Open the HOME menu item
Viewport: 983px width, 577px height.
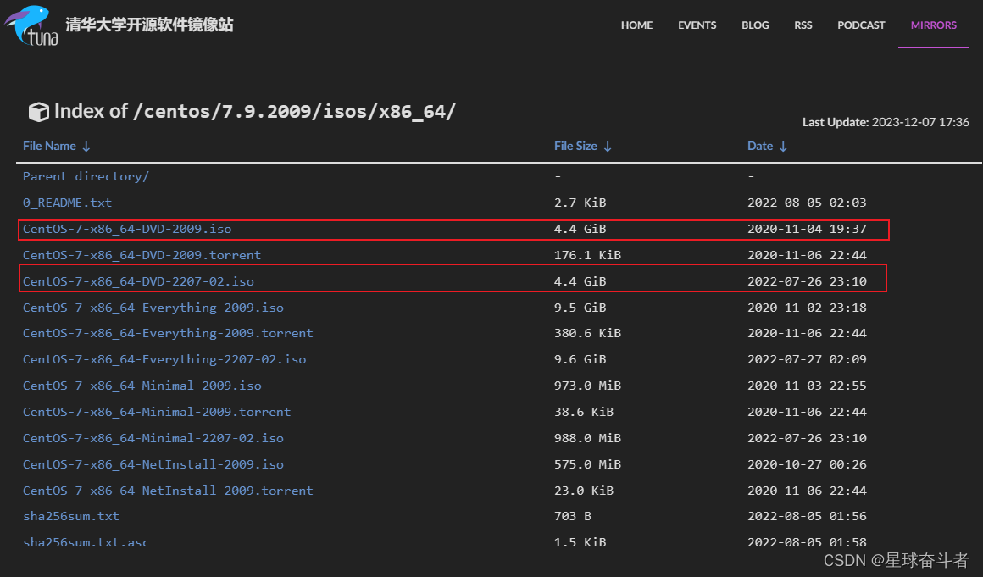tap(636, 25)
